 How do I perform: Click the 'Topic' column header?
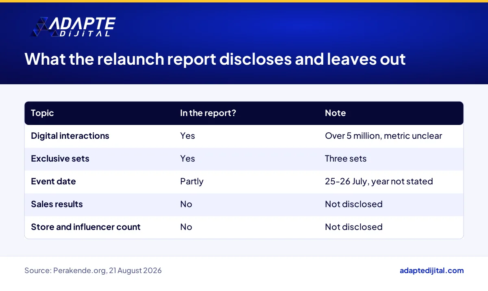click(x=42, y=113)
